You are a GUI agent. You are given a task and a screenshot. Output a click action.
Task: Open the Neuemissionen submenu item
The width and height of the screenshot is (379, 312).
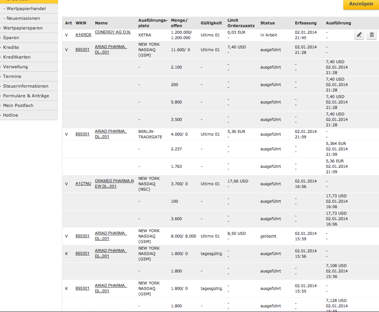(x=23, y=18)
